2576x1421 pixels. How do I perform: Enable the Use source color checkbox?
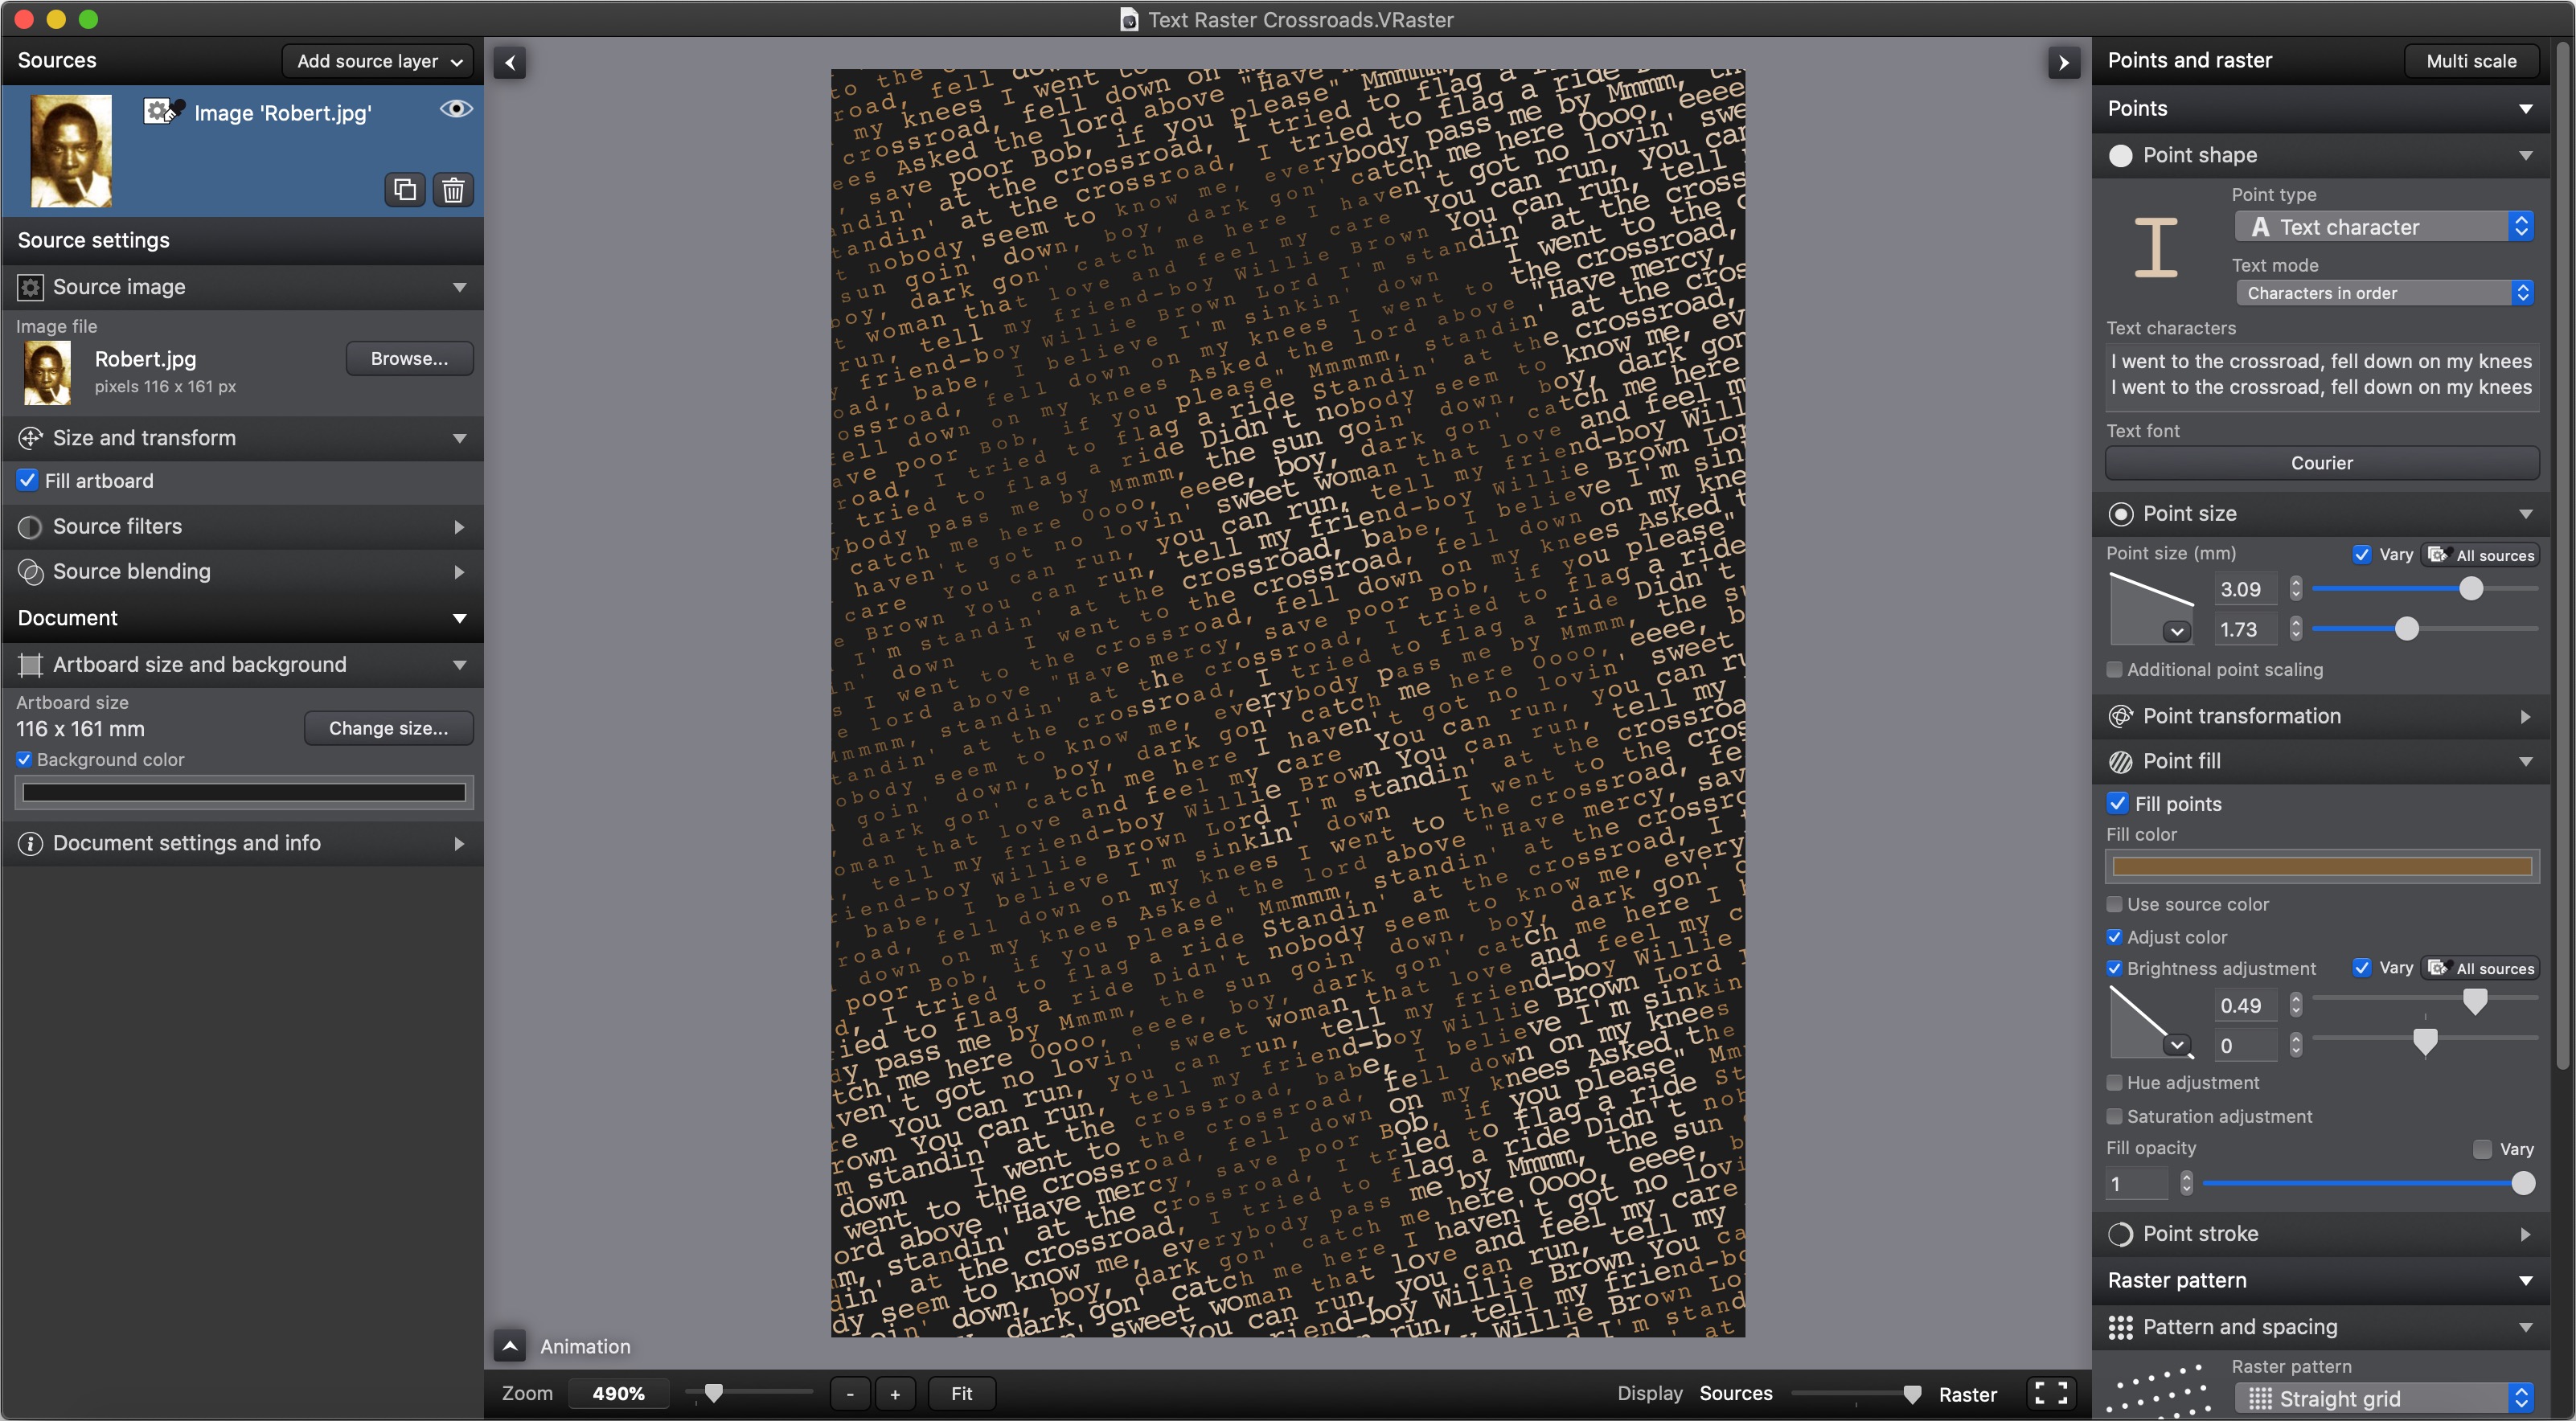[2114, 904]
